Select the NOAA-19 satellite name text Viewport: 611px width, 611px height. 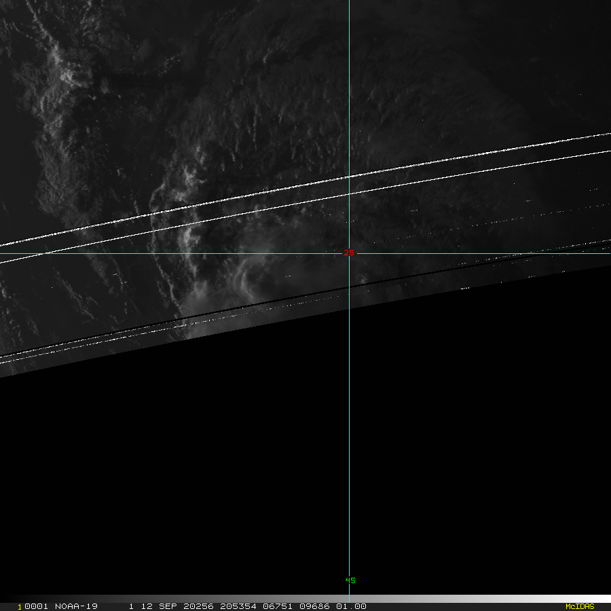click(x=76, y=606)
